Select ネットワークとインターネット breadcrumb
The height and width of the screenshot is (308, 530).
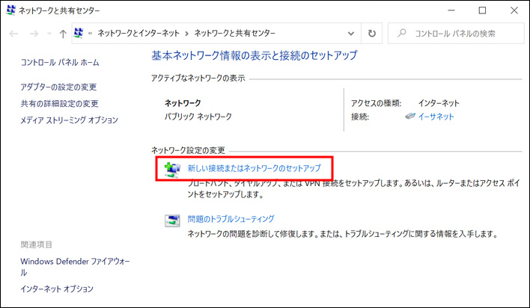tap(138, 34)
